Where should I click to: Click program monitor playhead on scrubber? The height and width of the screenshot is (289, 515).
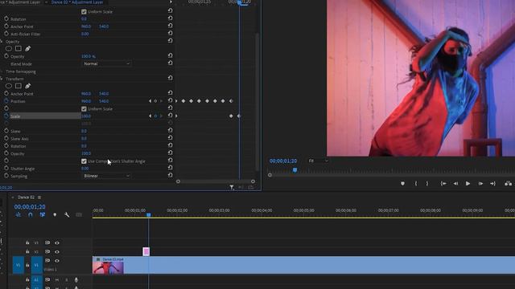click(295, 170)
